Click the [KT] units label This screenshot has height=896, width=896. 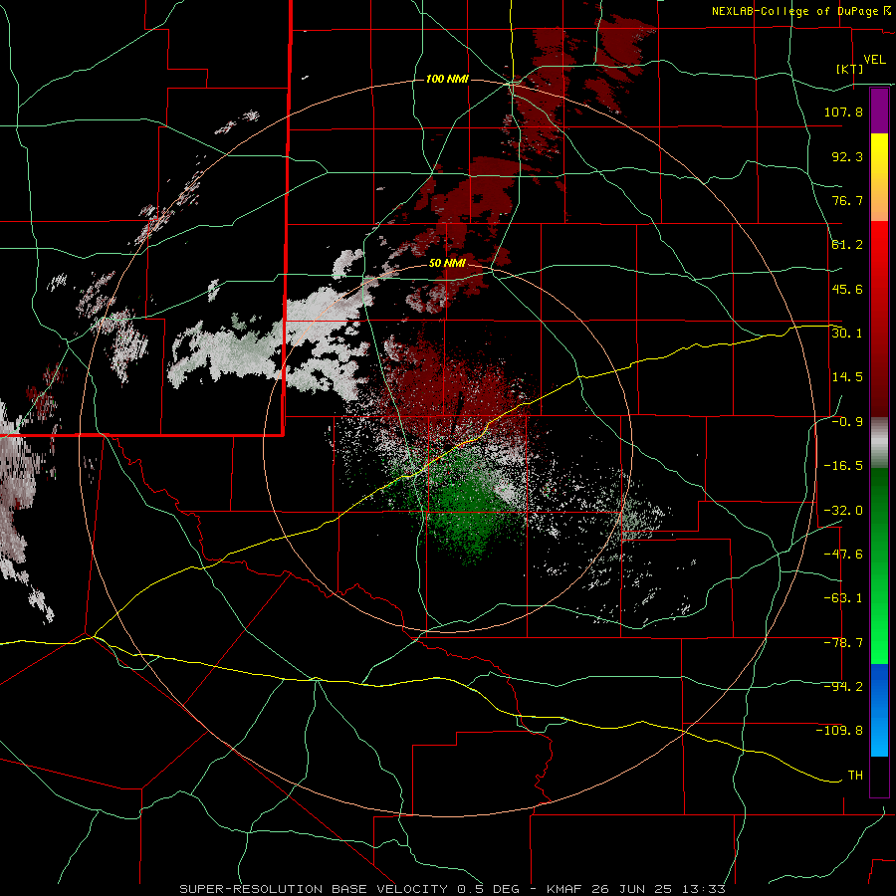tap(850, 69)
